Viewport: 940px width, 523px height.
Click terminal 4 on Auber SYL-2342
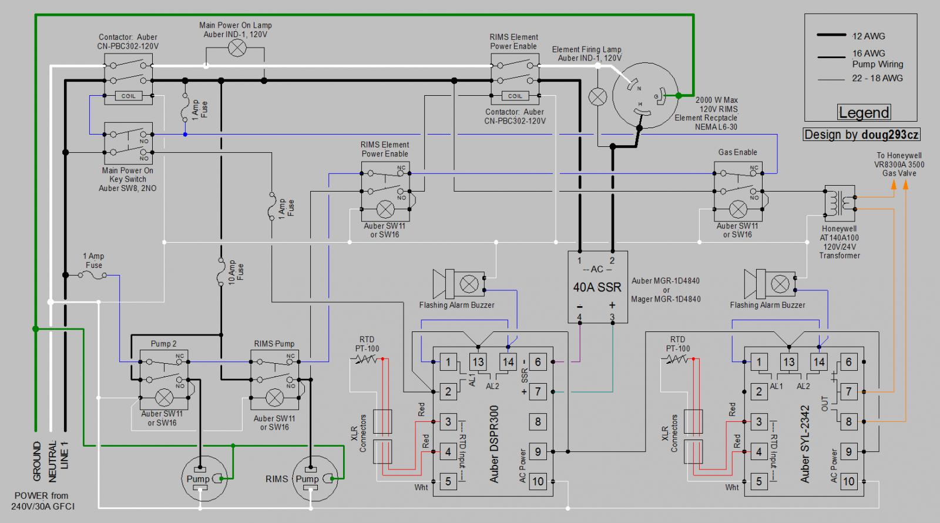(x=759, y=451)
